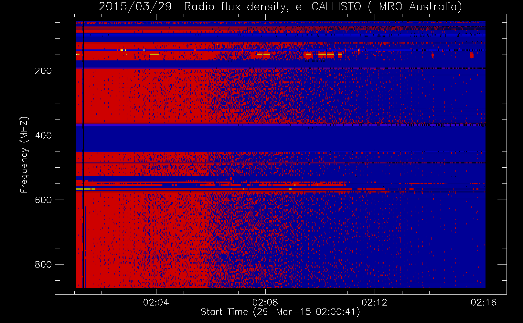Click the 200 frequency tick label
This screenshot has width=523, height=323.
coord(43,71)
